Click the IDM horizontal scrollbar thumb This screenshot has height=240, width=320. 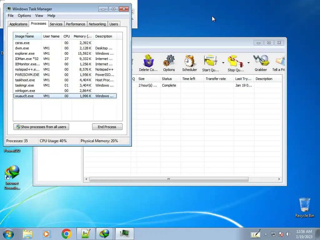coord(169,179)
